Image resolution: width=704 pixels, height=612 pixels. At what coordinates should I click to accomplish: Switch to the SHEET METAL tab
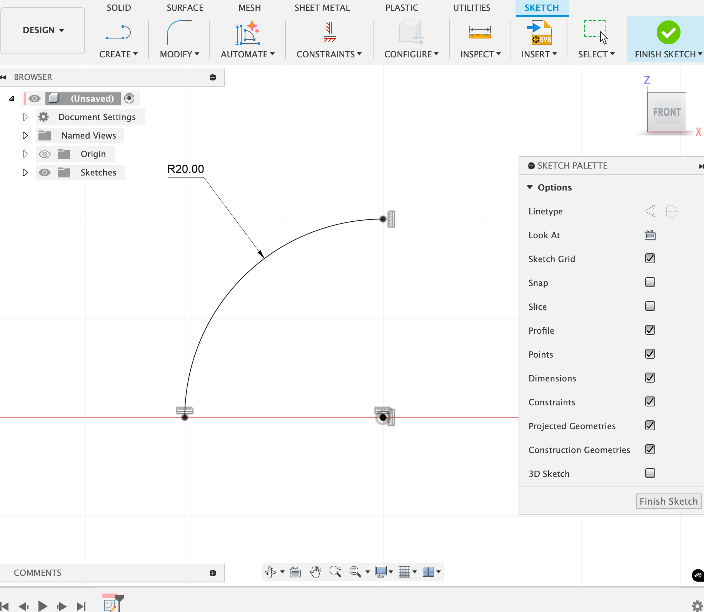[x=322, y=8]
